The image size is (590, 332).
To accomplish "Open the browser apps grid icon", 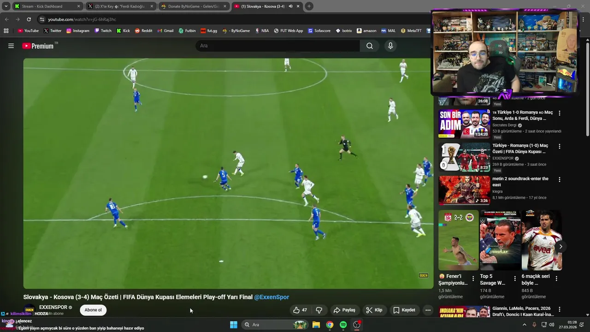I will pyautogui.click(x=6, y=31).
